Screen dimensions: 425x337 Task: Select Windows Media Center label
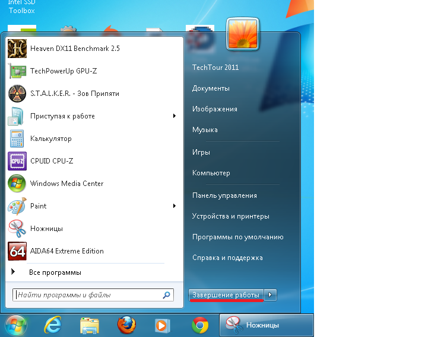(x=66, y=184)
